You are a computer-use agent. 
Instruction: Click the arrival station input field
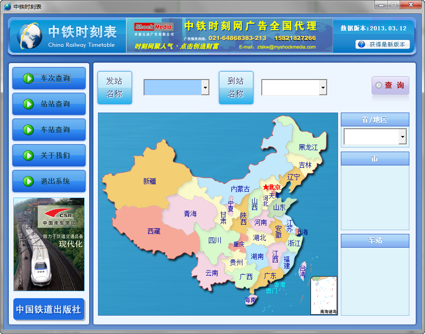click(x=290, y=87)
